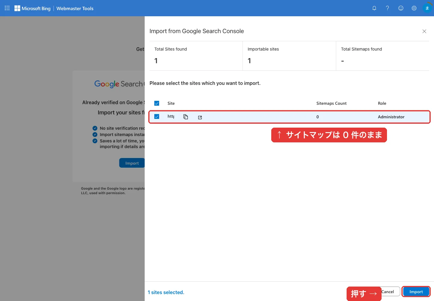Image resolution: width=434 pixels, height=301 pixels.
Task: Click the Importable sites label
Action: coord(263,49)
